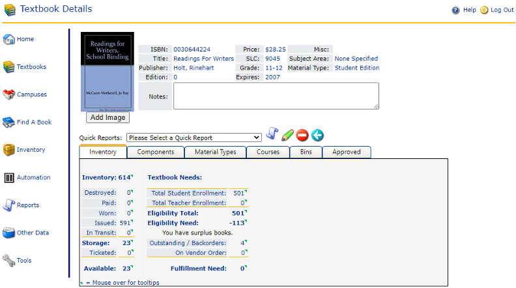Click the scroll report icon beside Quick Reports
516x288 pixels.
click(272, 135)
